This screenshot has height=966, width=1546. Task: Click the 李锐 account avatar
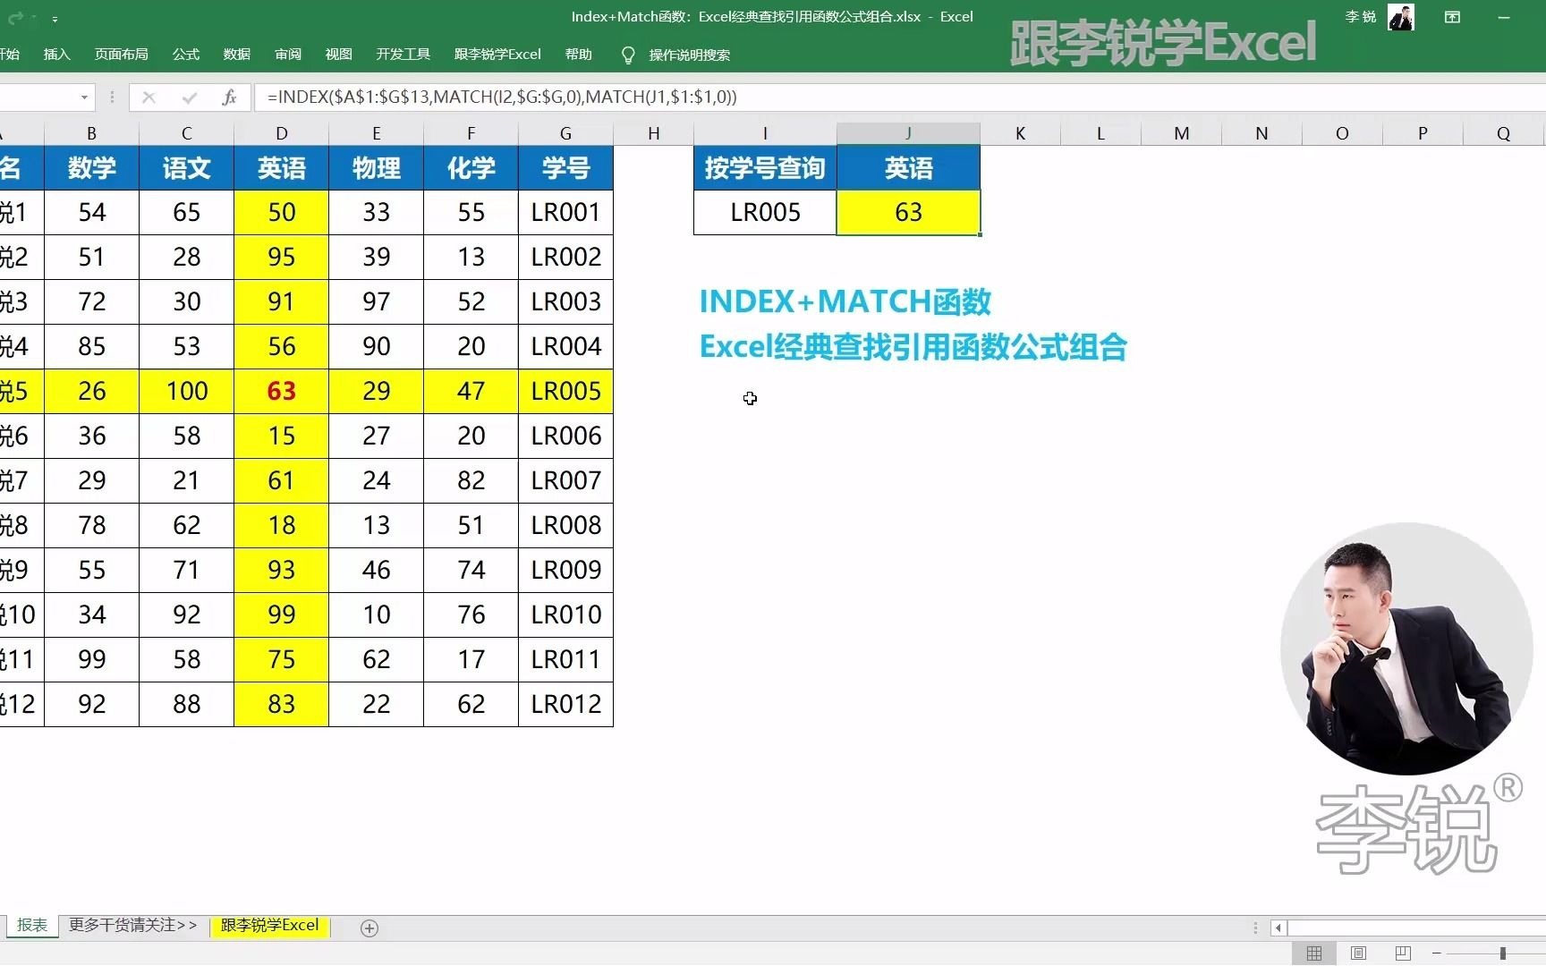(1400, 17)
